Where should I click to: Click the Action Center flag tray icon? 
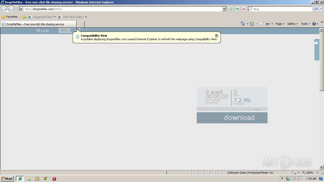click(300, 179)
